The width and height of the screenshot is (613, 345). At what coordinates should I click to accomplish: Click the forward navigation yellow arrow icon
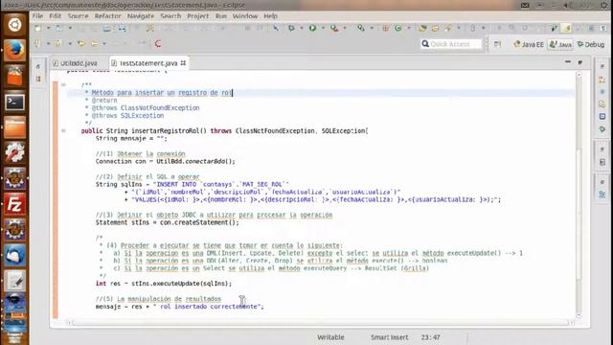tap(95, 43)
